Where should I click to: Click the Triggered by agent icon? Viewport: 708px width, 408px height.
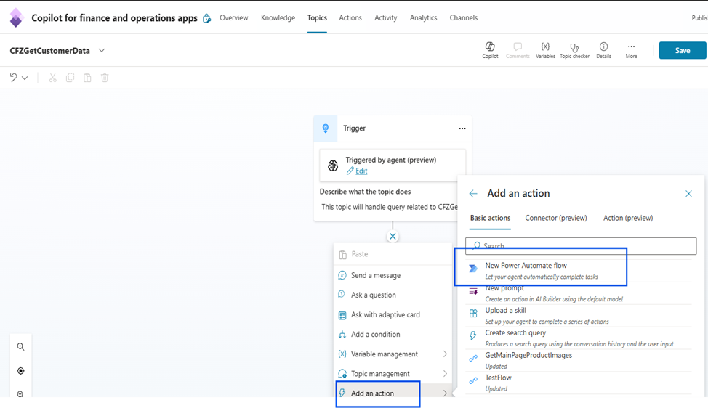pos(333,166)
